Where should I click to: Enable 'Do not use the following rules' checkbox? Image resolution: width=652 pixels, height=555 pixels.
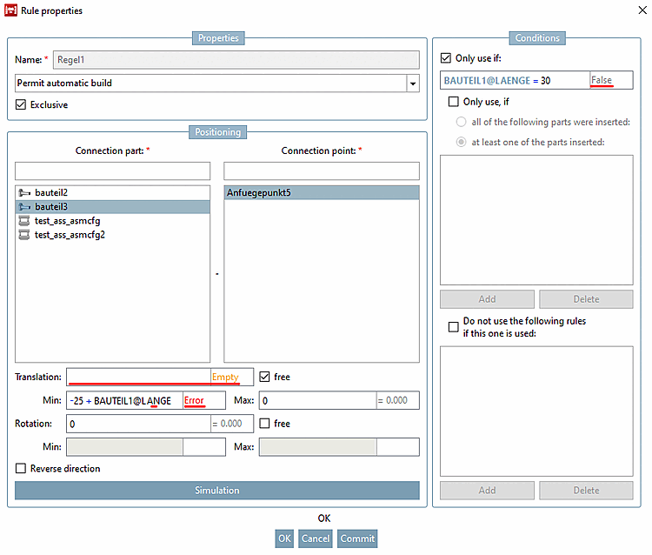pos(454,327)
